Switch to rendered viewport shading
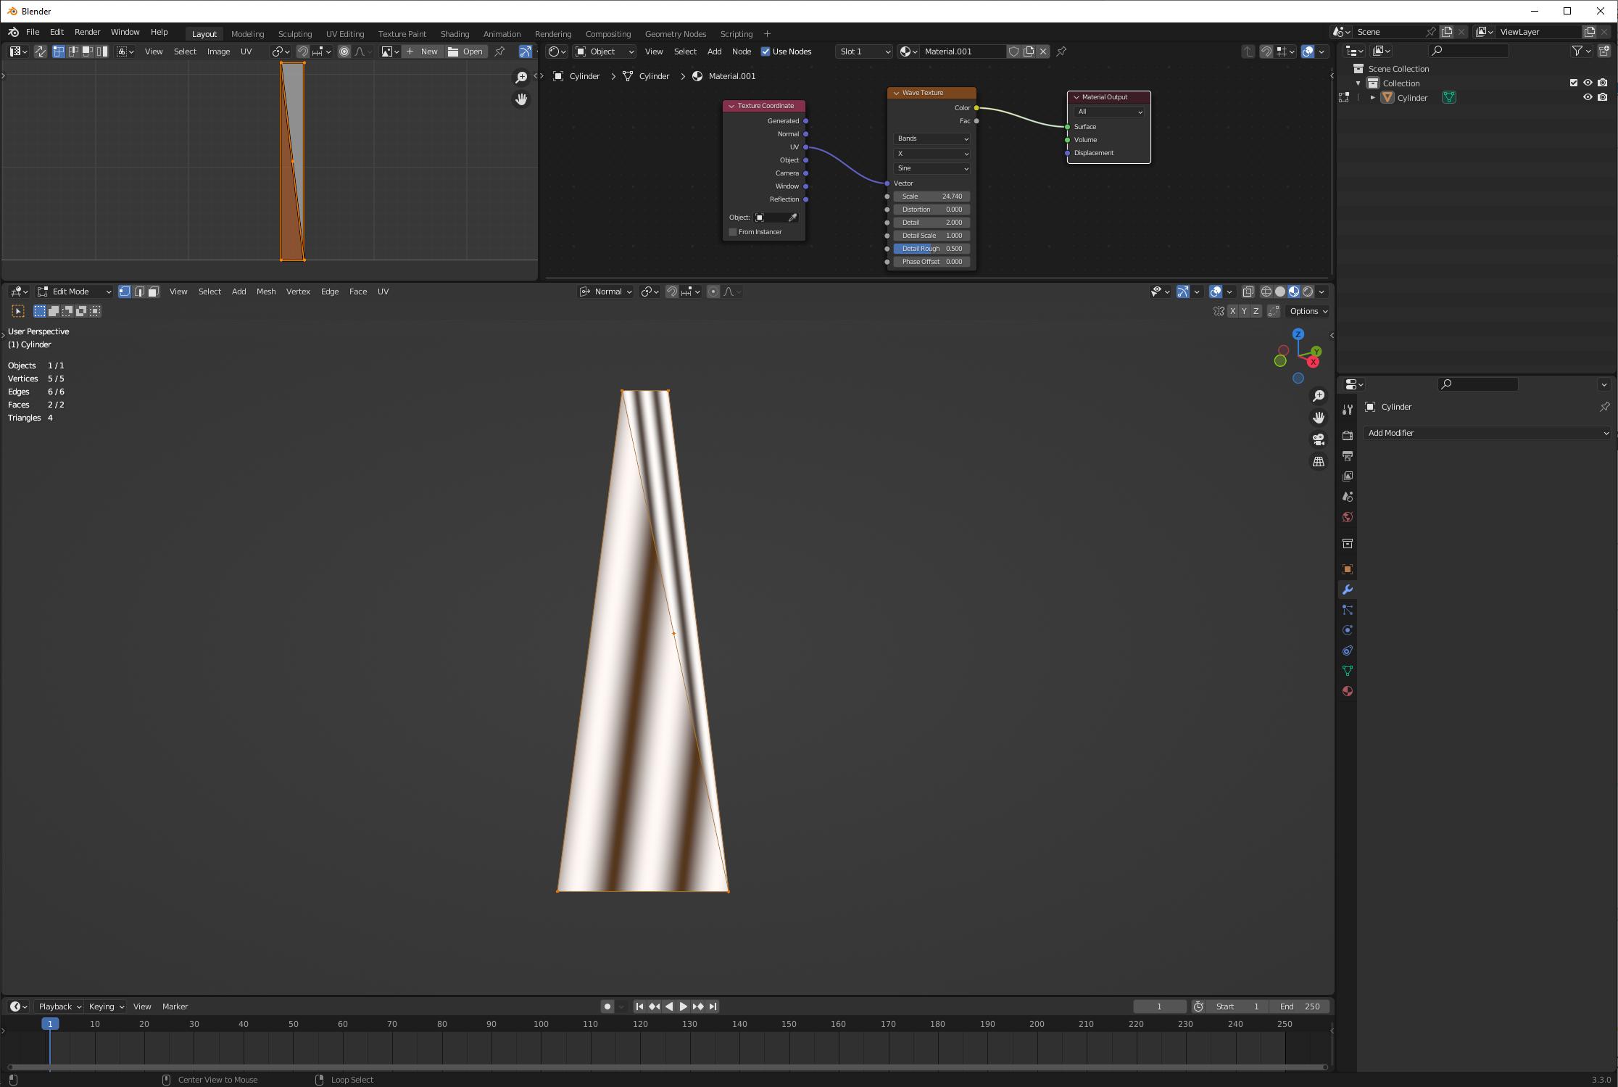The height and width of the screenshot is (1087, 1618). tap(1308, 292)
